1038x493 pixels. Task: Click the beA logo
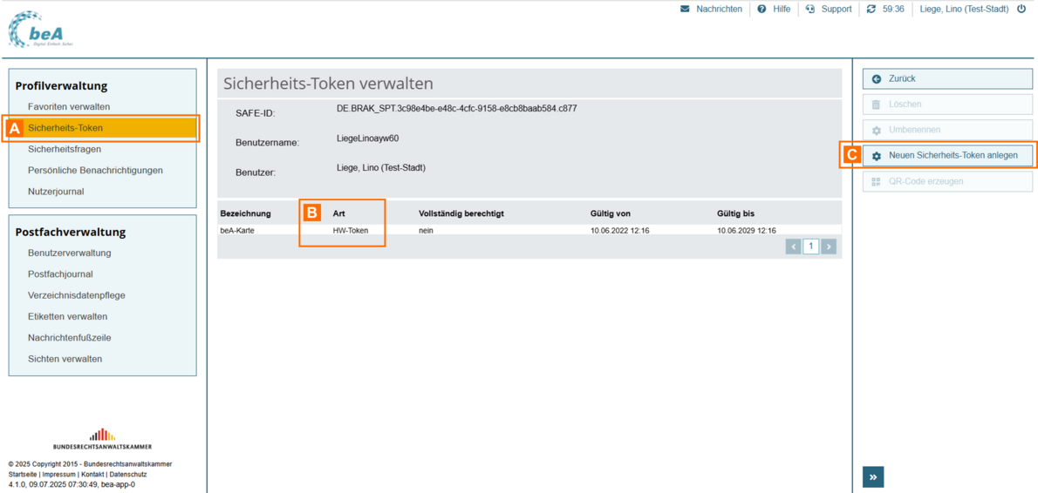click(40, 30)
